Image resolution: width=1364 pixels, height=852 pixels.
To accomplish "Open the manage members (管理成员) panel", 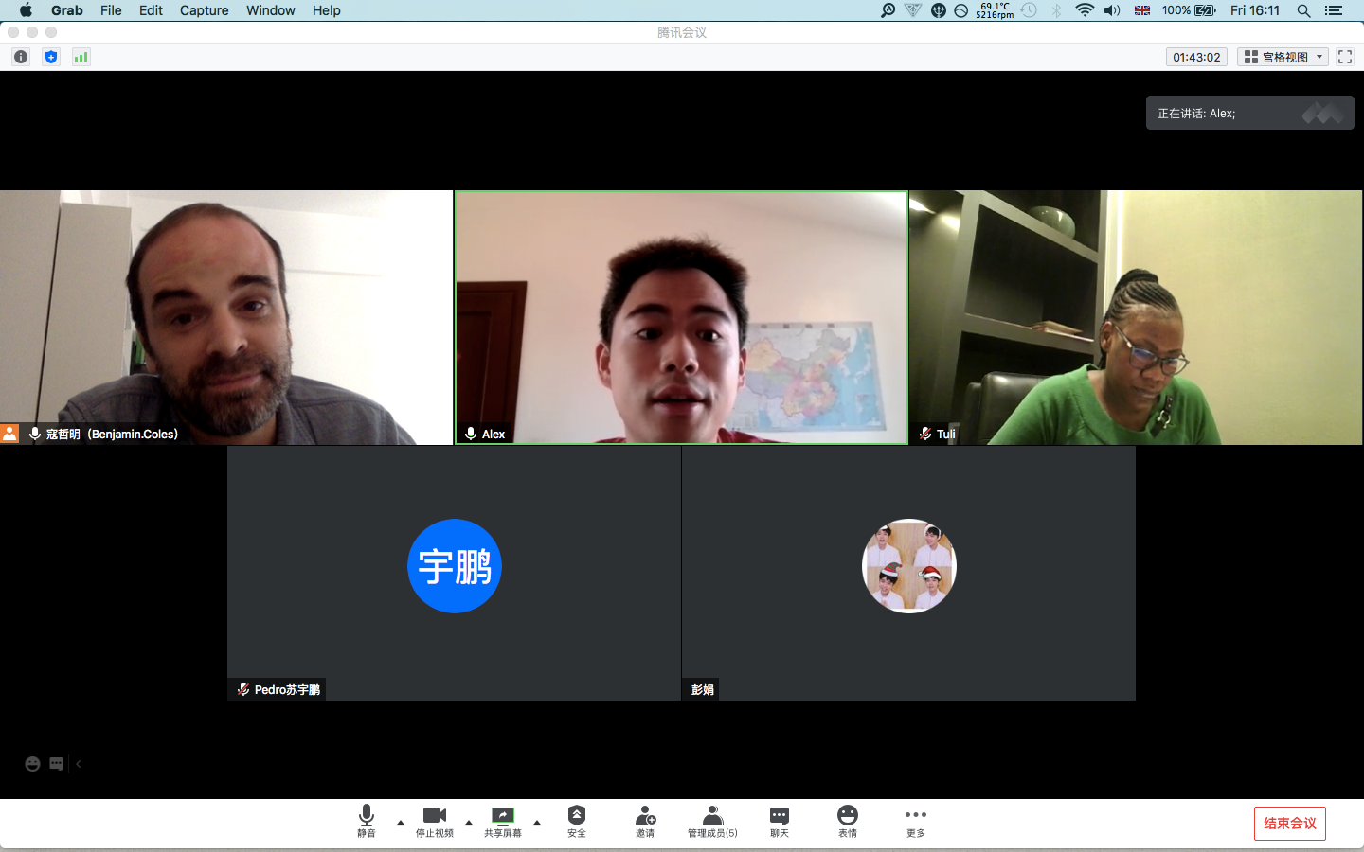I will pyautogui.click(x=712, y=821).
